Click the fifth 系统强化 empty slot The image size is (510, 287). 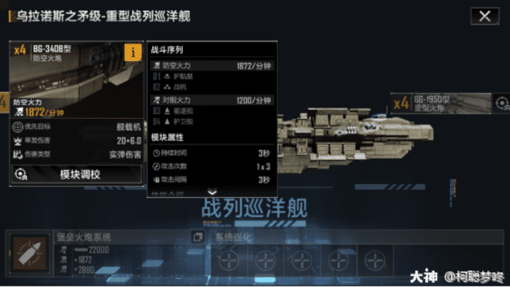375,261
